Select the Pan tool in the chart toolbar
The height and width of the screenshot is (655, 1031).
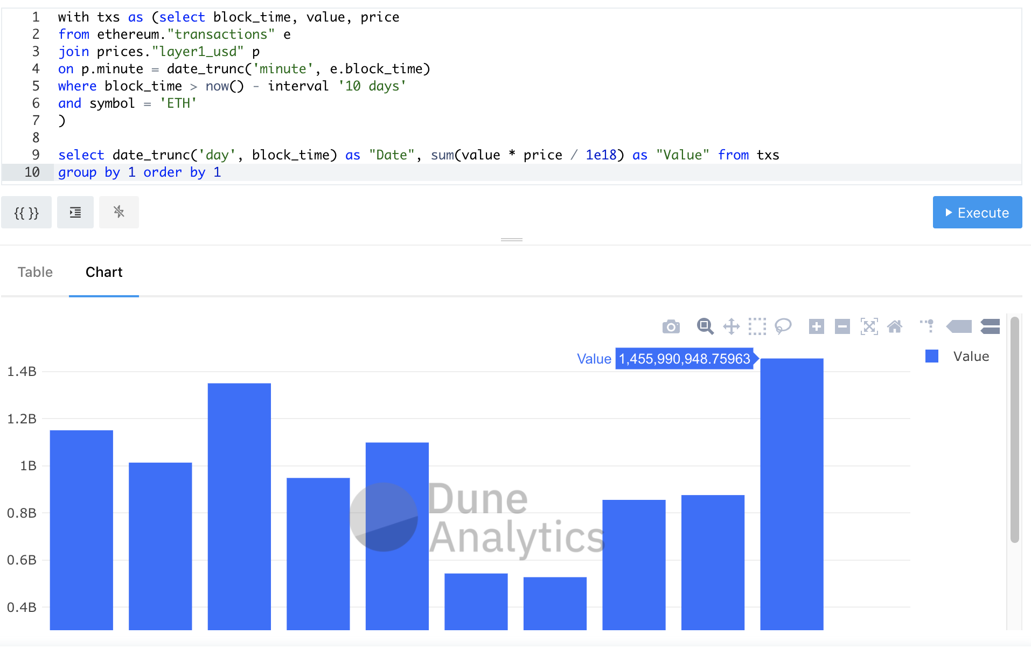tap(732, 326)
